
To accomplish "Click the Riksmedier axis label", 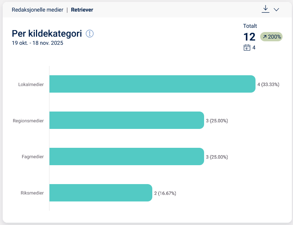I will pyautogui.click(x=32, y=193).
